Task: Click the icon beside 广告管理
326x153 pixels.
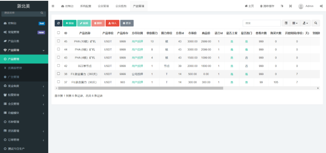Action: click(5, 77)
